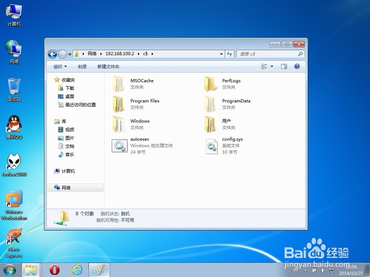Maximize the explorer window
This screenshot has width=370, height=277.
(287, 44)
